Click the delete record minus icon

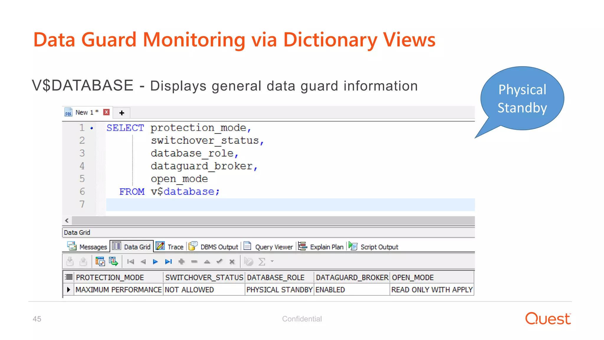(194, 261)
